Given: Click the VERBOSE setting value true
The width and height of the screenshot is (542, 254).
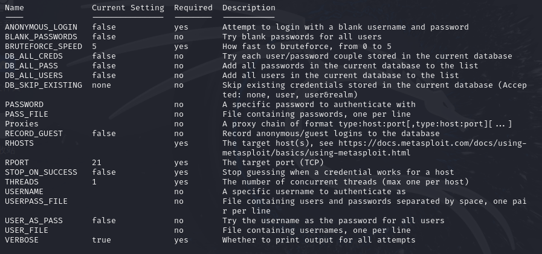Looking at the screenshot, I should pos(102,240).
